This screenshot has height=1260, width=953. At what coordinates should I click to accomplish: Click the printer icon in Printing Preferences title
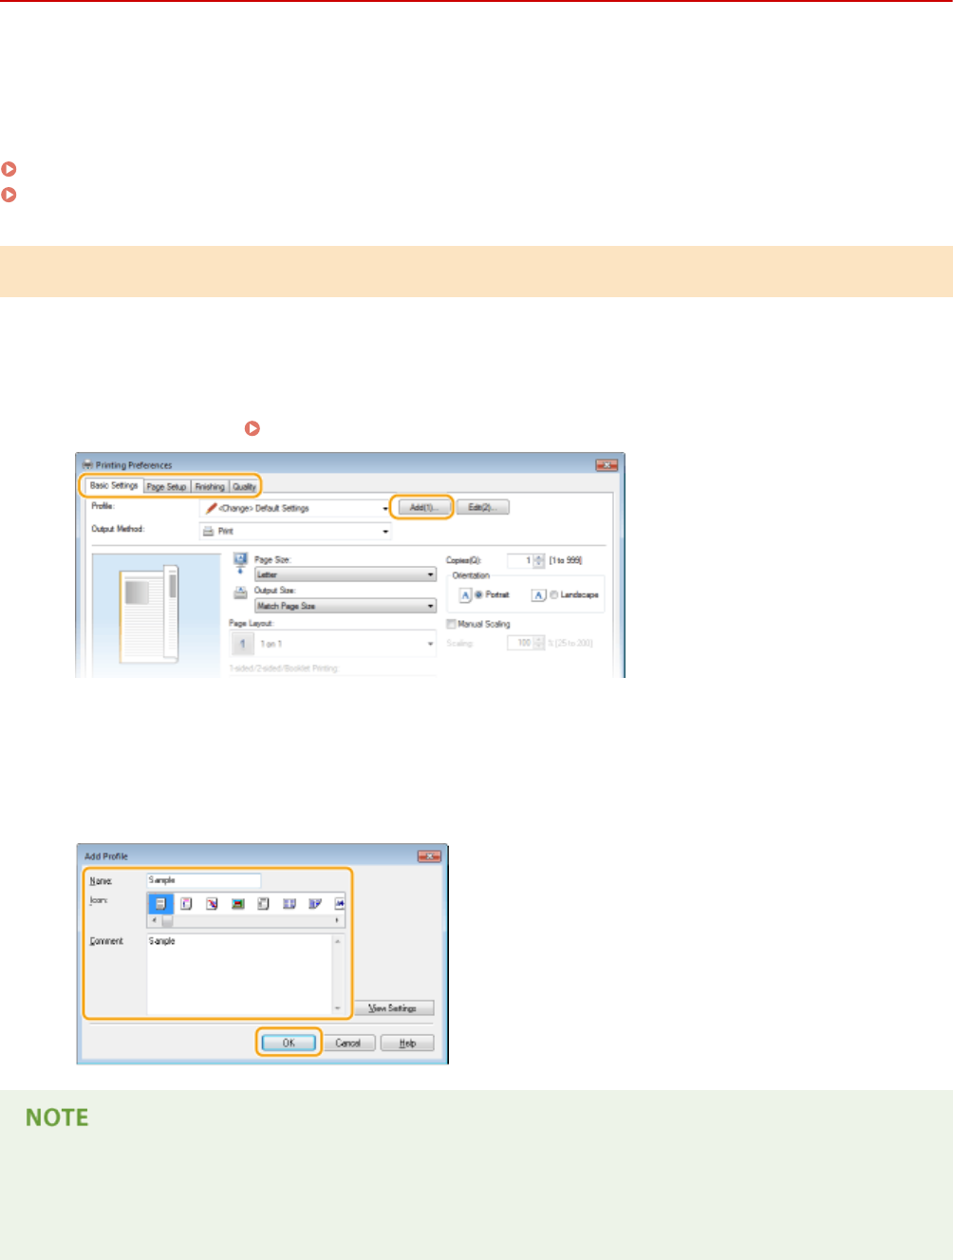click(x=87, y=465)
